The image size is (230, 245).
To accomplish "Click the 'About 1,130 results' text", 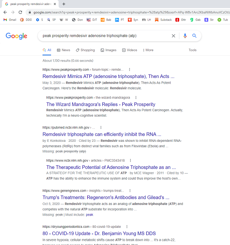I will [x=68, y=61].
